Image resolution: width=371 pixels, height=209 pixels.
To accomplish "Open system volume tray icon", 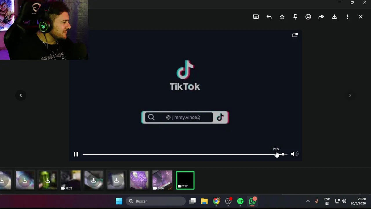I will point(344,201).
